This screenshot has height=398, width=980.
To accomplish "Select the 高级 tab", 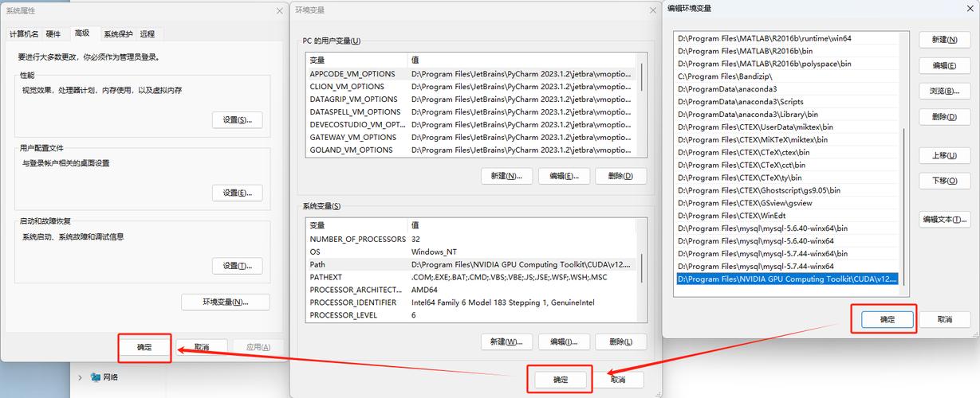I will 82,33.
